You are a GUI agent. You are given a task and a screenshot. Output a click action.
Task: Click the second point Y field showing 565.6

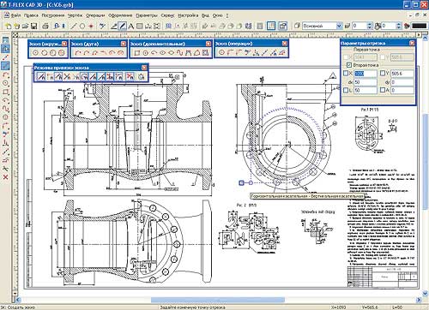(402, 74)
